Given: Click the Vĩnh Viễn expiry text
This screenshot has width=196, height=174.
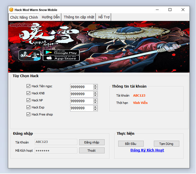Looking at the screenshot, I should tap(140, 103).
